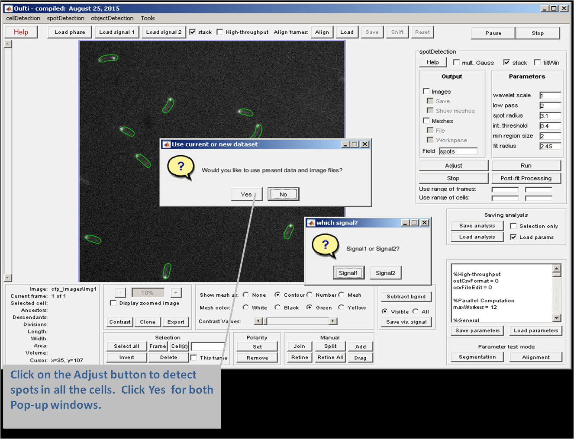Set mesh color to Yellow
574x439 pixels.
(x=341, y=308)
